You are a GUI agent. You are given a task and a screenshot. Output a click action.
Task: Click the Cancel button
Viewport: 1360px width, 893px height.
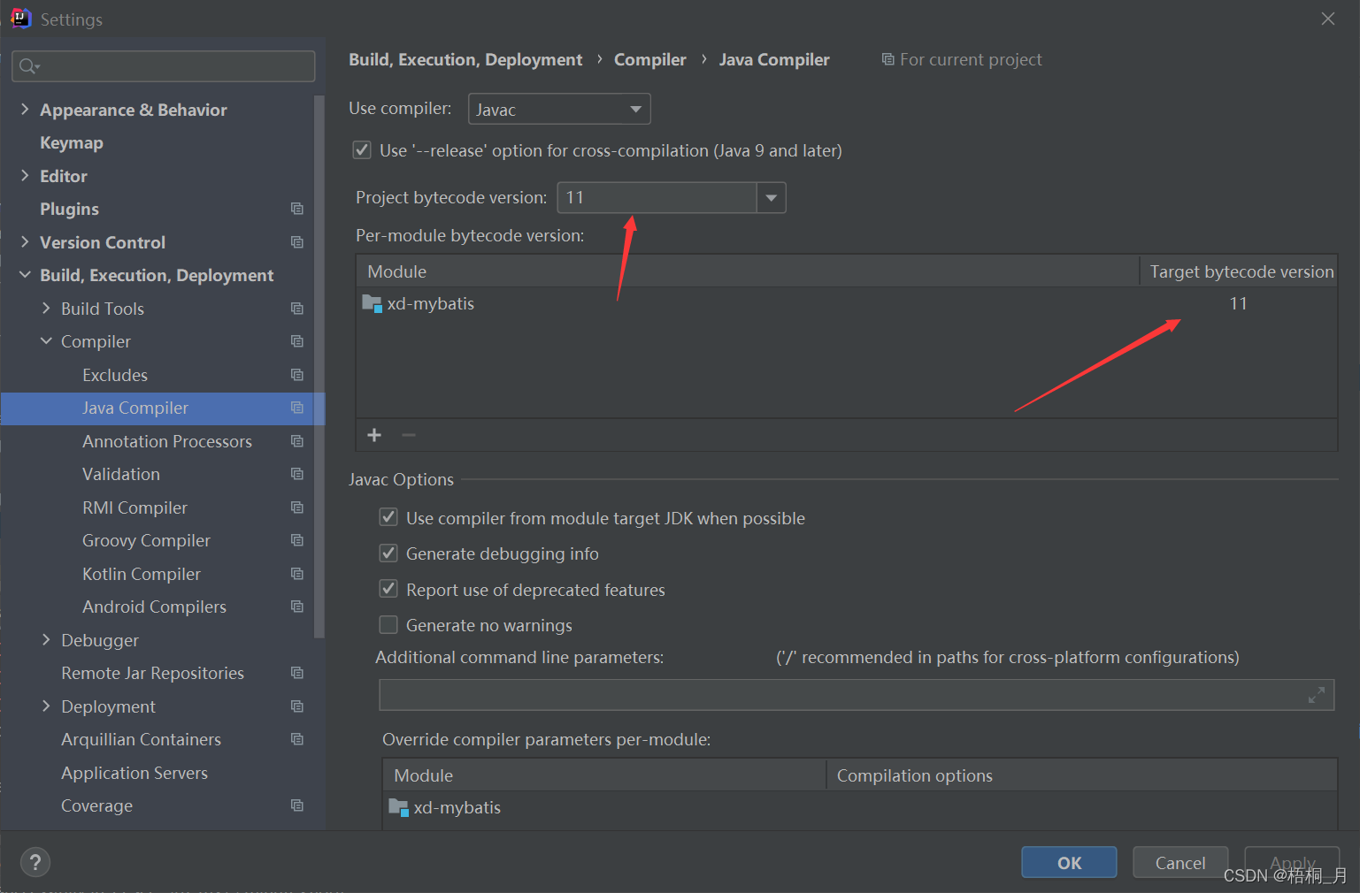coord(1180,863)
